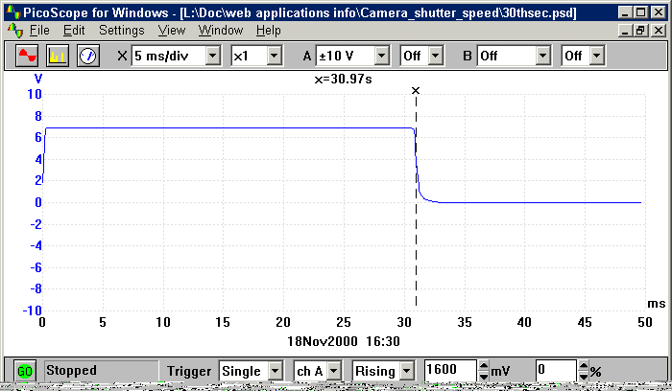Click the PicoScope document icon in menu bar
672x391 pixels.
[x=12, y=30]
